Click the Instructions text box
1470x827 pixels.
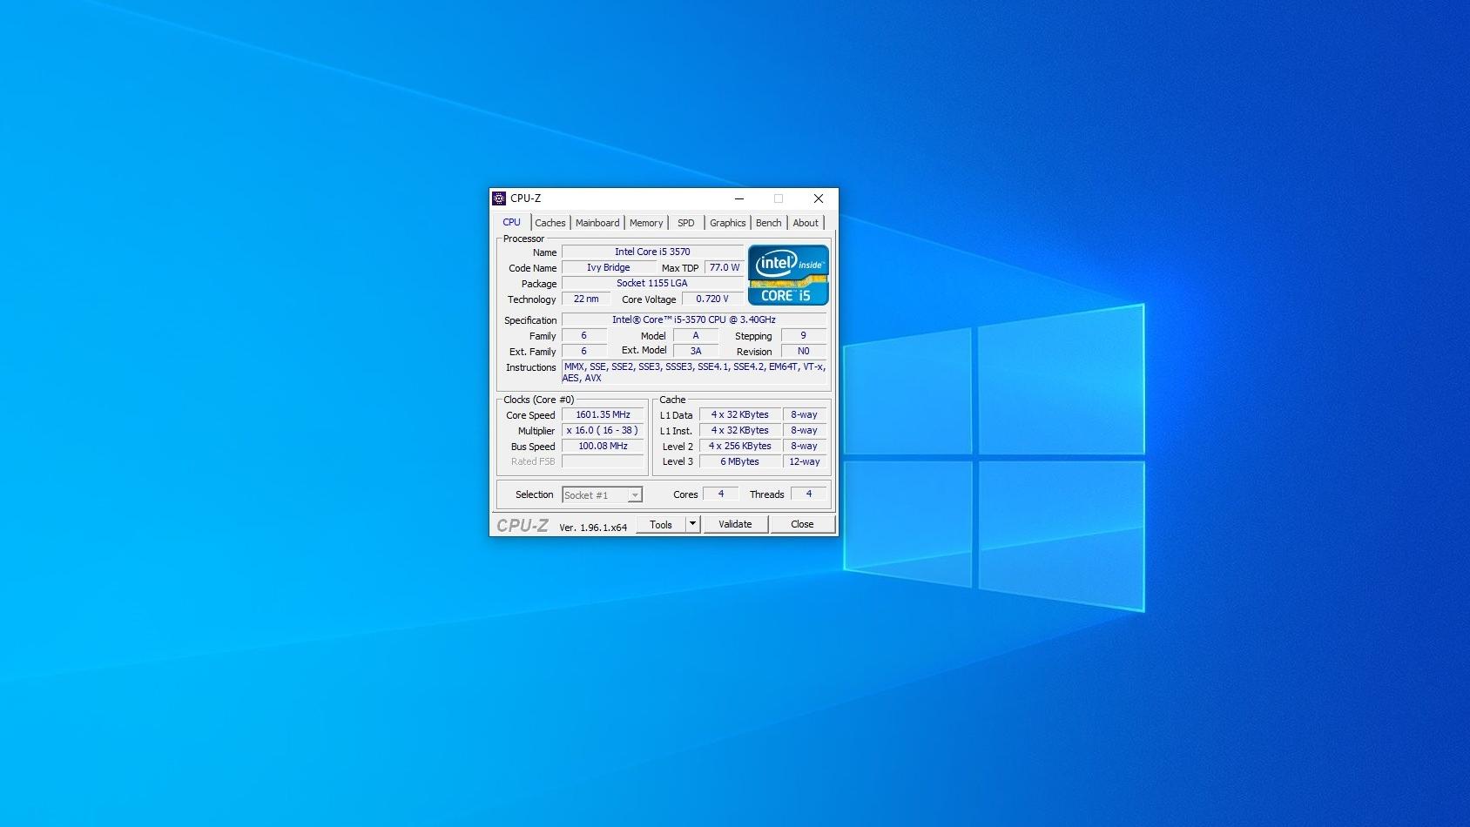pyautogui.click(x=693, y=373)
